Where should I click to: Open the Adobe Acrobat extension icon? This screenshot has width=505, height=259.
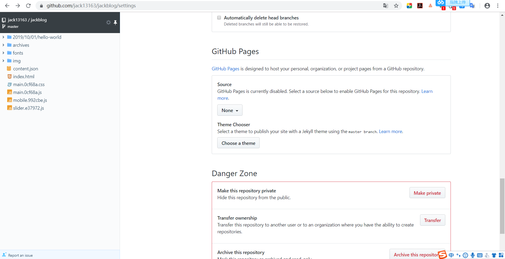click(x=420, y=6)
